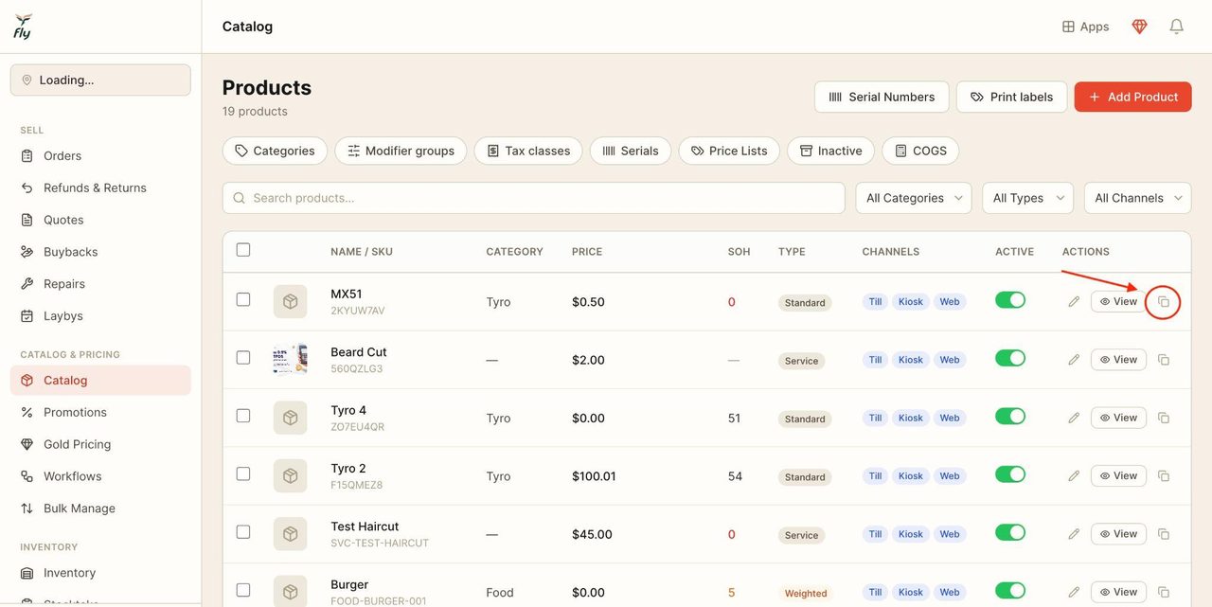Duplicate the Burger product
The width and height of the screenshot is (1212, 607).
1164,592
